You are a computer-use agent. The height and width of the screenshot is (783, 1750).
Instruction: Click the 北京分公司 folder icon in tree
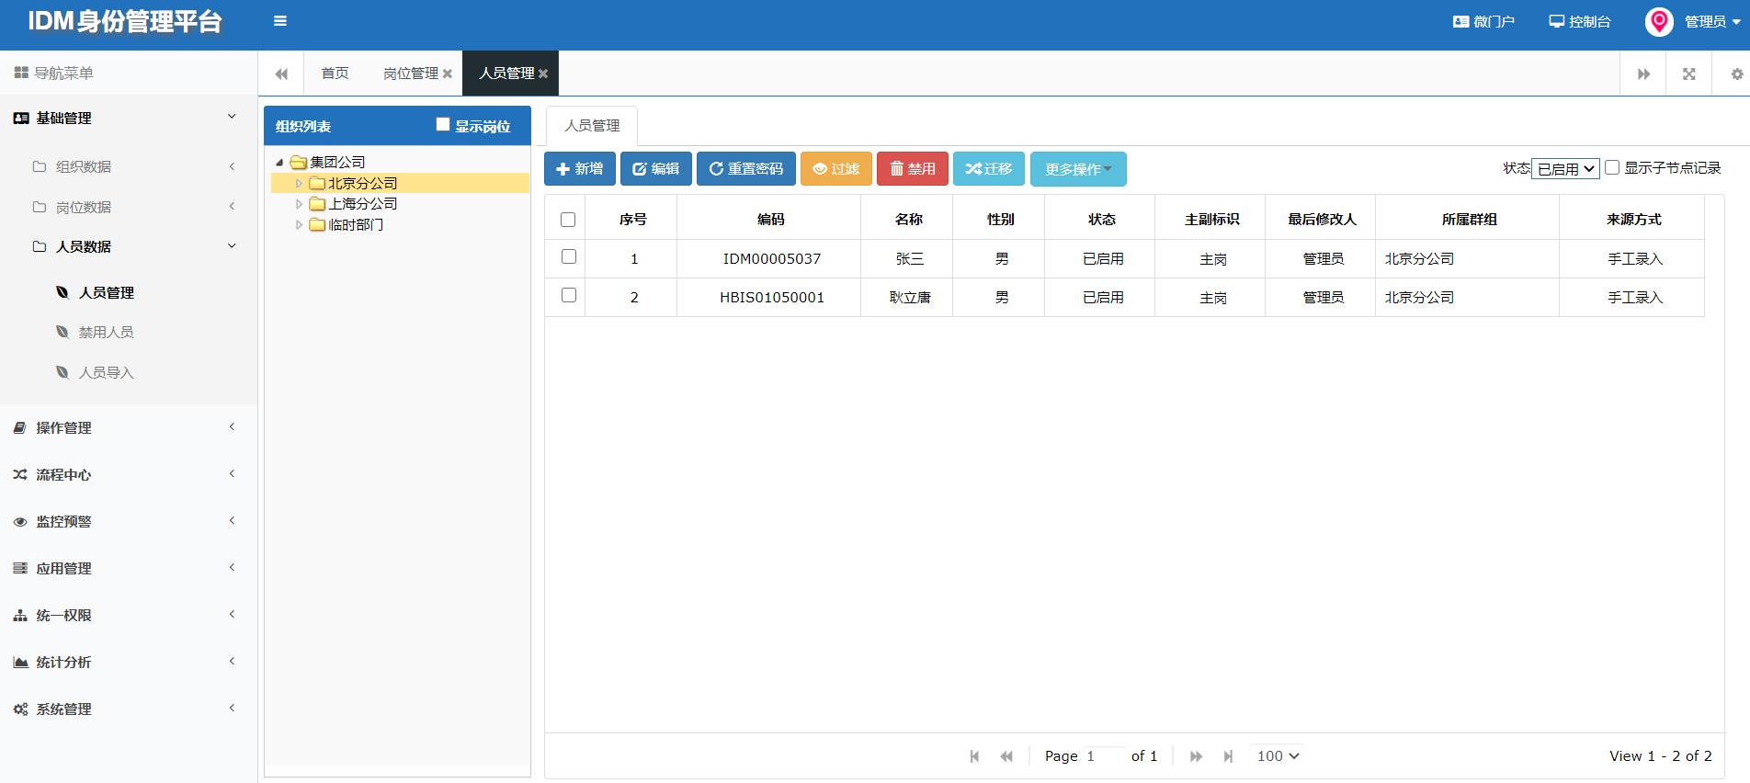(x=317, y=183)
